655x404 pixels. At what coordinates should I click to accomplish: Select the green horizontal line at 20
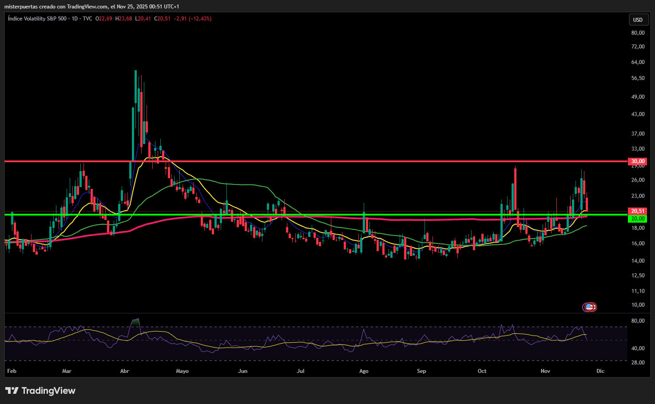[x=316, y=215]
